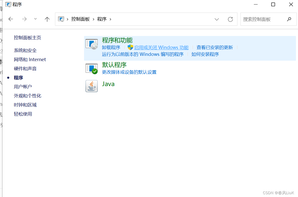
Task: Expand the chevron after 控制面板 breadcrumb
Action: [x=94, y=19]
